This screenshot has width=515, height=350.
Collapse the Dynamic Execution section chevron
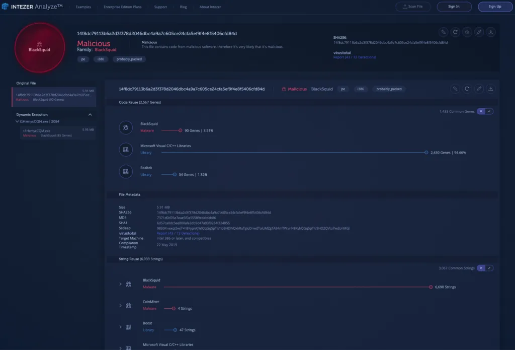click(x=90, y=114)
